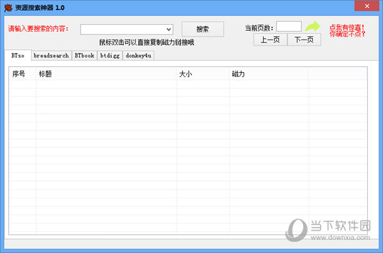The width and height of the screenshot is (383, 253).
Task: Switch to the btdigg tab
Action: point(110,55)
